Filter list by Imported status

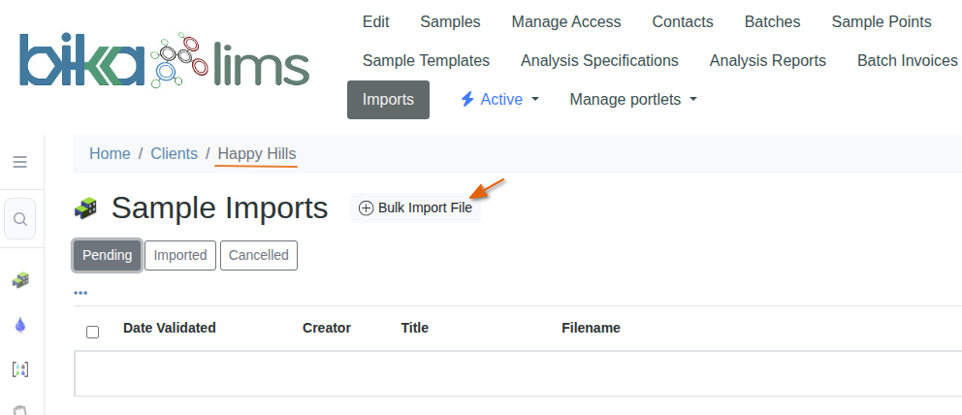(x=180, y=255)
